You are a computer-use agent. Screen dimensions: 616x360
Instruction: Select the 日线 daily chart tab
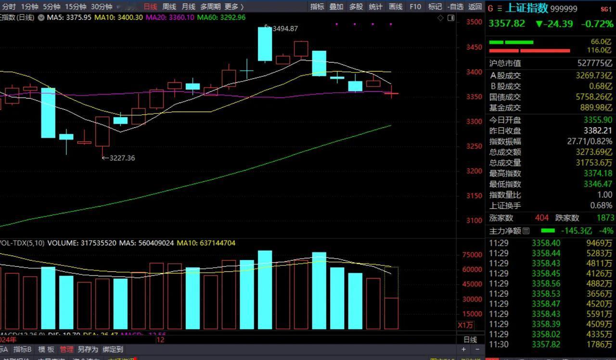150,7
